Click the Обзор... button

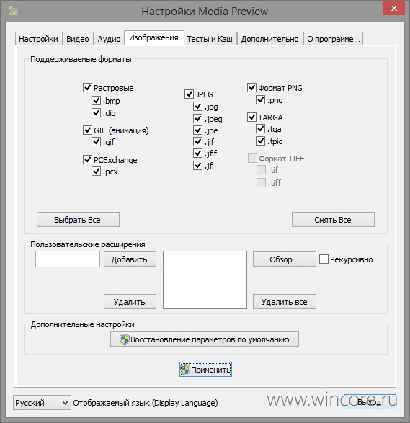coord(285,259)
